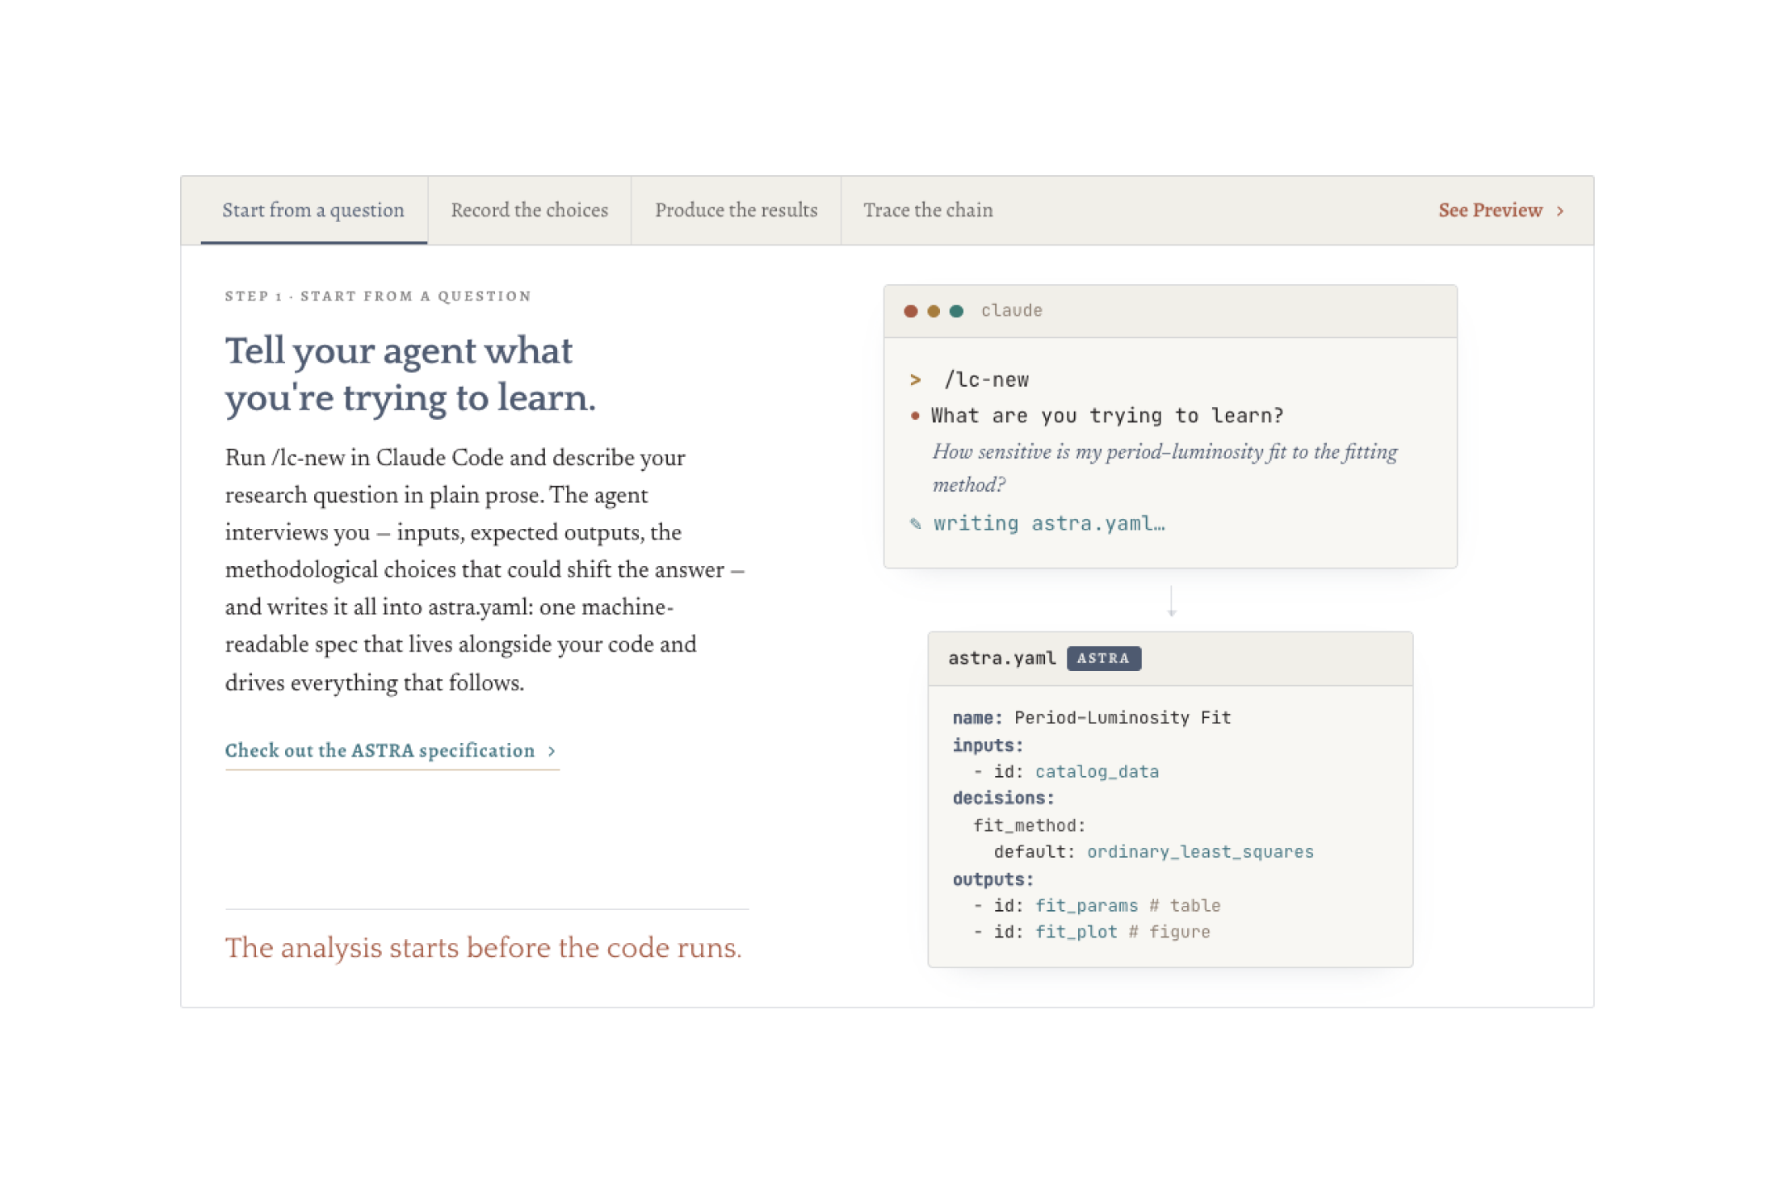Click 'STEP 1 · START FROM A QUESTION' label
Screen dimensions: 1771x1183
pyautogui.click(x=378, y=296)
